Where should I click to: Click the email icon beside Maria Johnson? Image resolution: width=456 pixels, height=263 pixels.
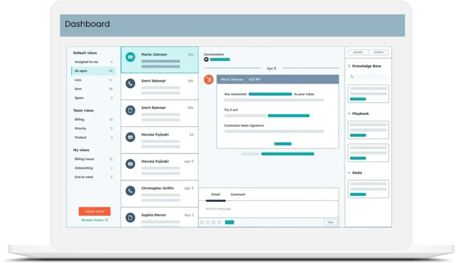point(130,57)
